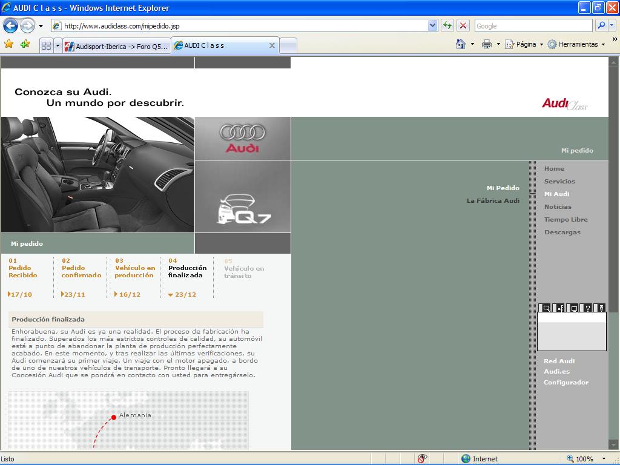The width and height of the screenshot is (620, 465).
Task: Open the Favorites Center star
Action: pos(8,44)
